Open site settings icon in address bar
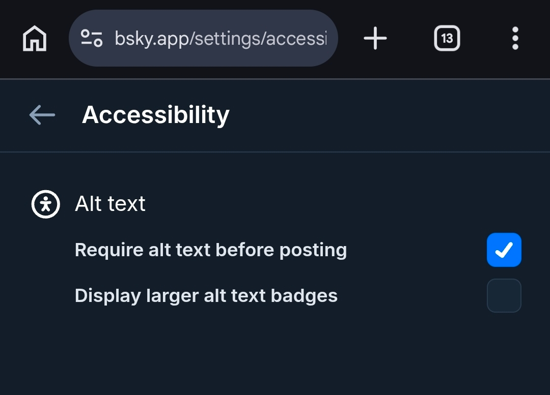 coord(92,39)
